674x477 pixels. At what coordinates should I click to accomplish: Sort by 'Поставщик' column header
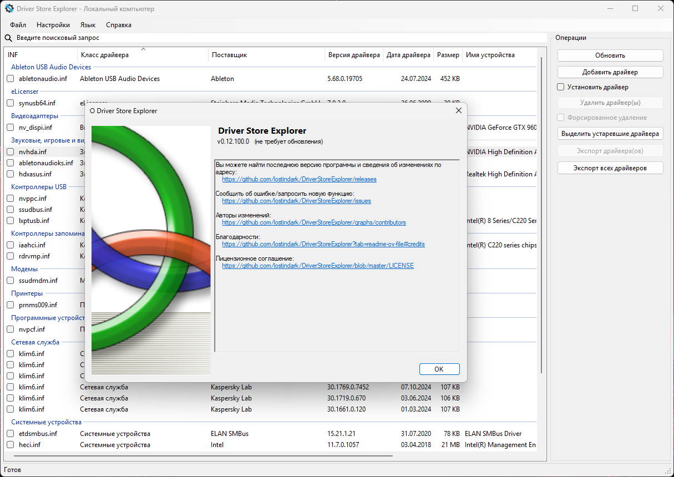click(x=267, y=55)
